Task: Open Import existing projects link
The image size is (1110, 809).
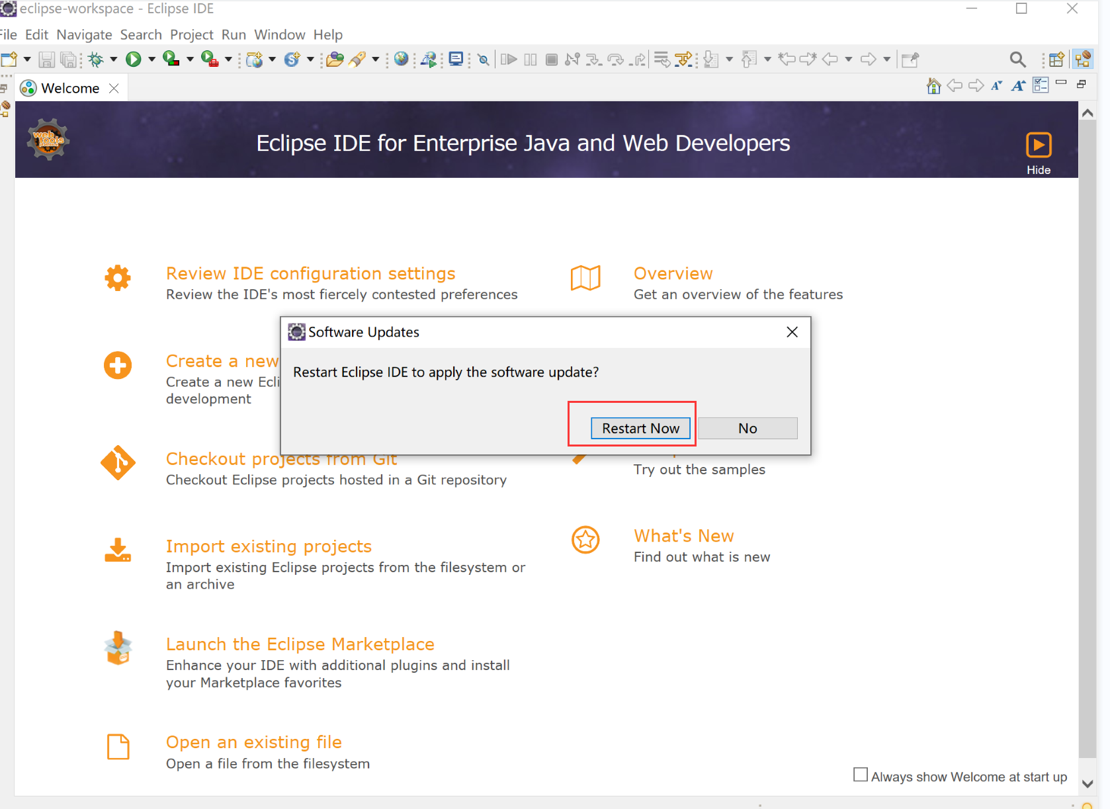Action: 269,546
